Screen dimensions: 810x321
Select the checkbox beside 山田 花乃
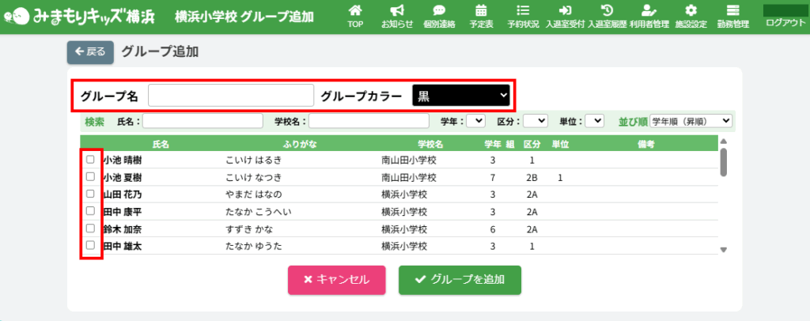tap(90, 194)
